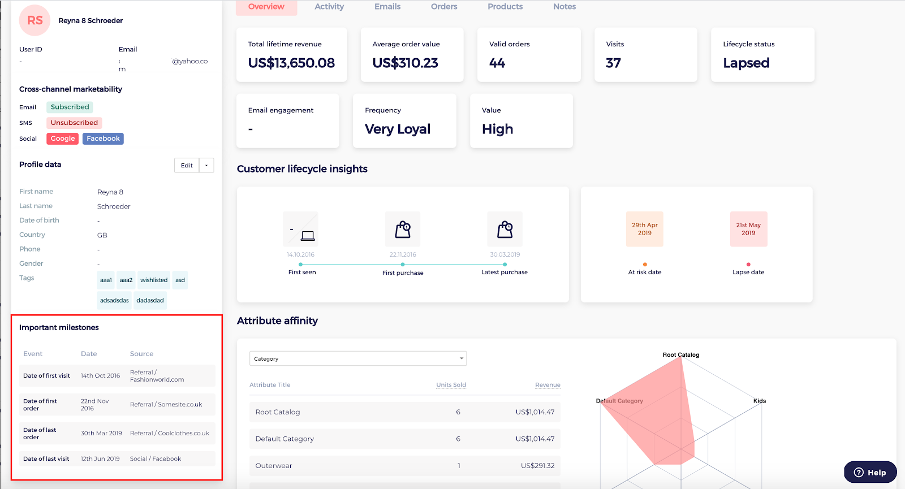Click the Attribute Title column header
The width and height of the screenshot is (905, 489).
point(270,385)
